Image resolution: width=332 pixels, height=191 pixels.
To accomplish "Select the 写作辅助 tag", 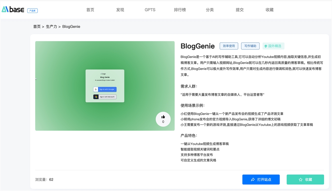I will (250, 46).
